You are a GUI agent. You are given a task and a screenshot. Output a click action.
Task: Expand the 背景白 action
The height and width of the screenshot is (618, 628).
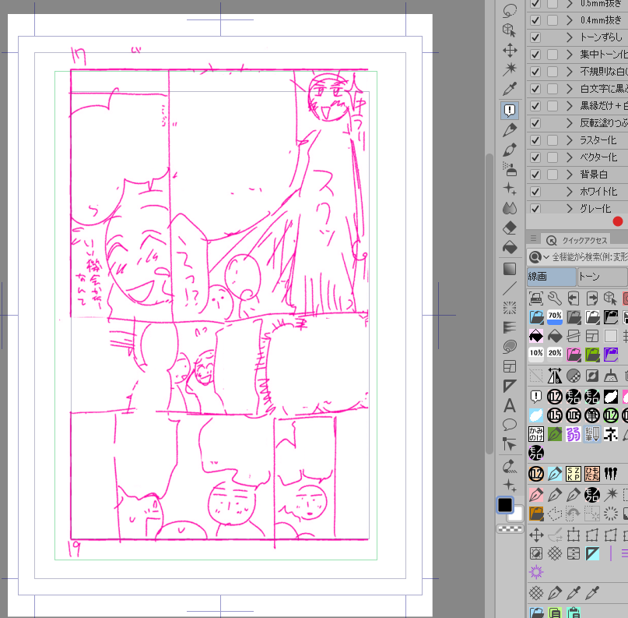(570, 175)
